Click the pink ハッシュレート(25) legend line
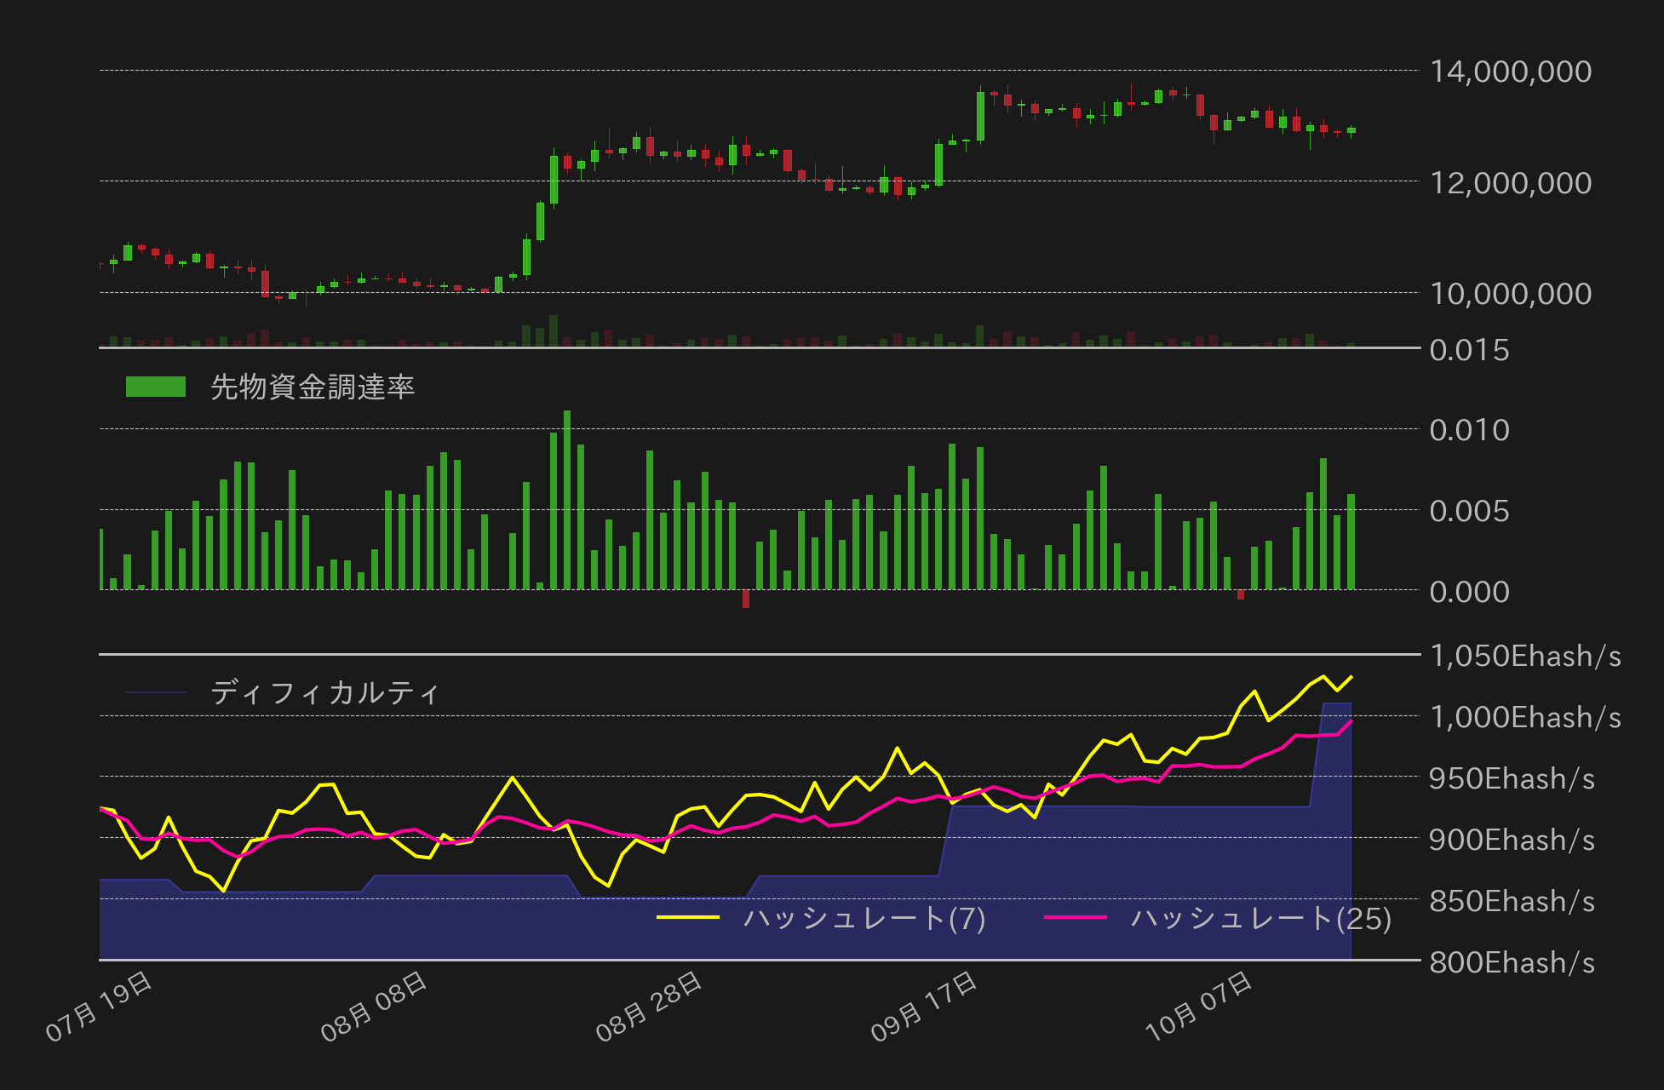The height and width of the screenshot is (1090, 1664). 1076,917
